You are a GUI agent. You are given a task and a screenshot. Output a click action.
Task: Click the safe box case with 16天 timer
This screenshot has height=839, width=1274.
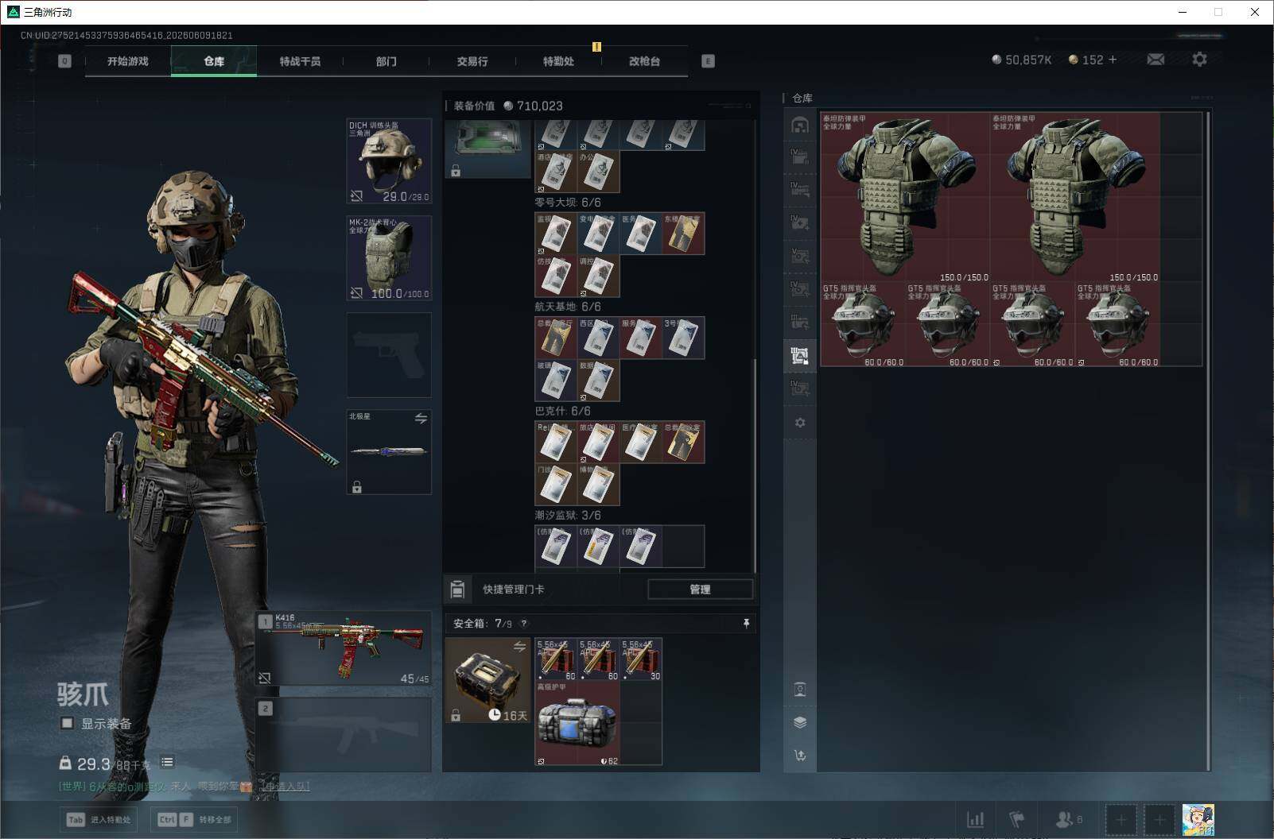[487, 681]
